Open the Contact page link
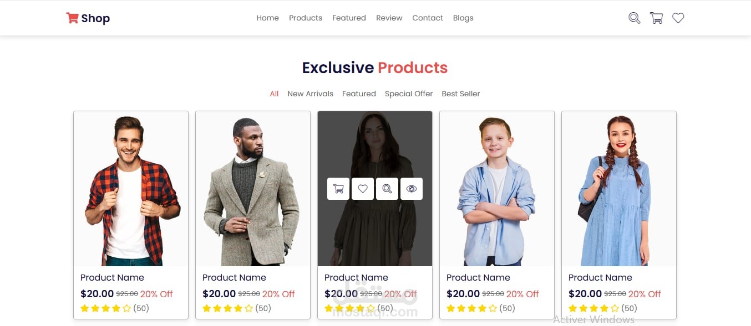The width and height of the screenshot is (751, 326). [x=428, y=18]
